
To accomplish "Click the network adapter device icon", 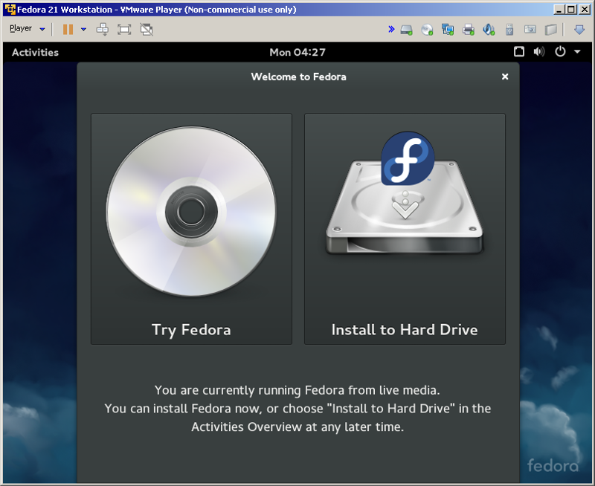I will pyautogui.click(x=448, y=30).
